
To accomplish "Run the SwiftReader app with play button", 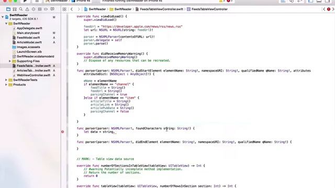I will [25, 1].
